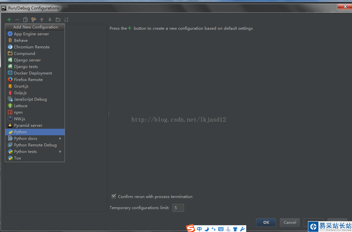Select JavaScript Debug entry
Image resolution: width=352 pixels, height=232 pixels.
pyautogui.click(x=35, y=99)
